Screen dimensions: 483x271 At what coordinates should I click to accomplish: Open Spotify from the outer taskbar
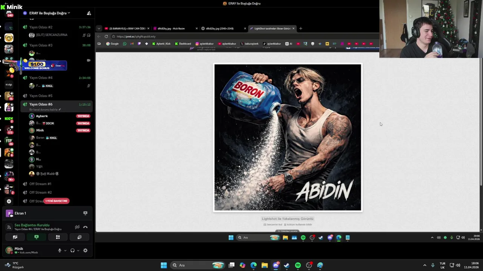pyautogui.click(x=298, y=265)
